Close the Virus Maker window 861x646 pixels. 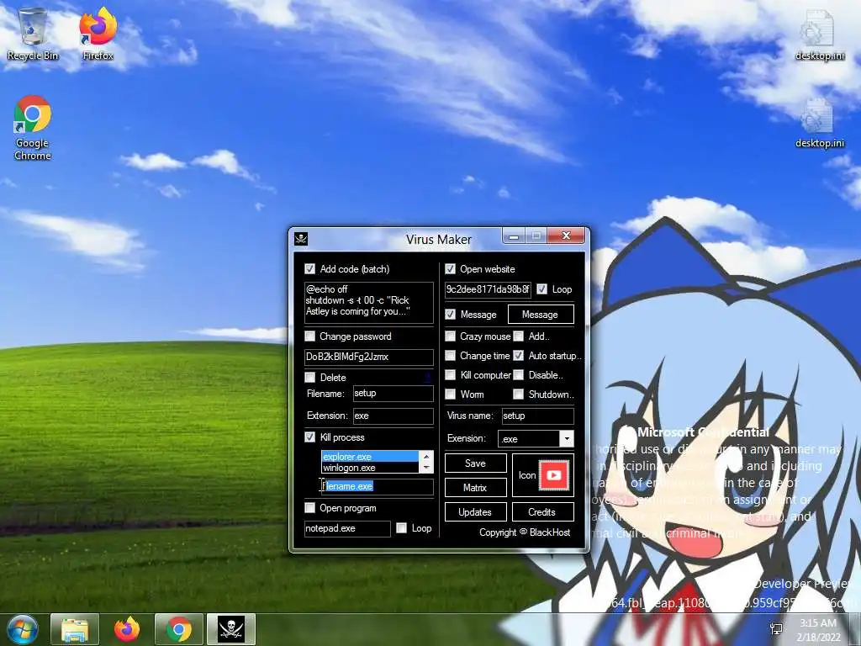point(566,236)
